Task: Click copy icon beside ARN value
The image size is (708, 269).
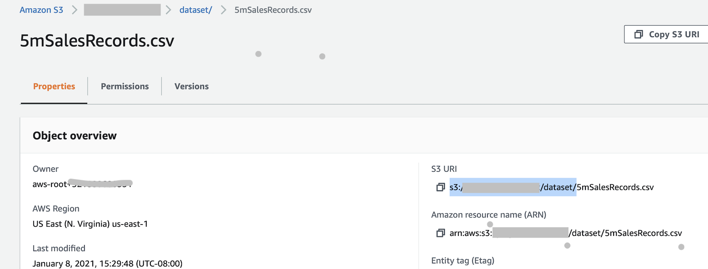Action: tap(440, 233)
